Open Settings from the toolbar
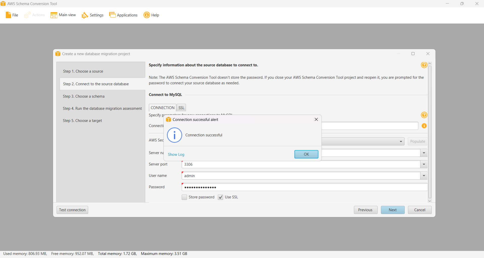Screen dimensions: 484x258 click(x=85, y=15)
